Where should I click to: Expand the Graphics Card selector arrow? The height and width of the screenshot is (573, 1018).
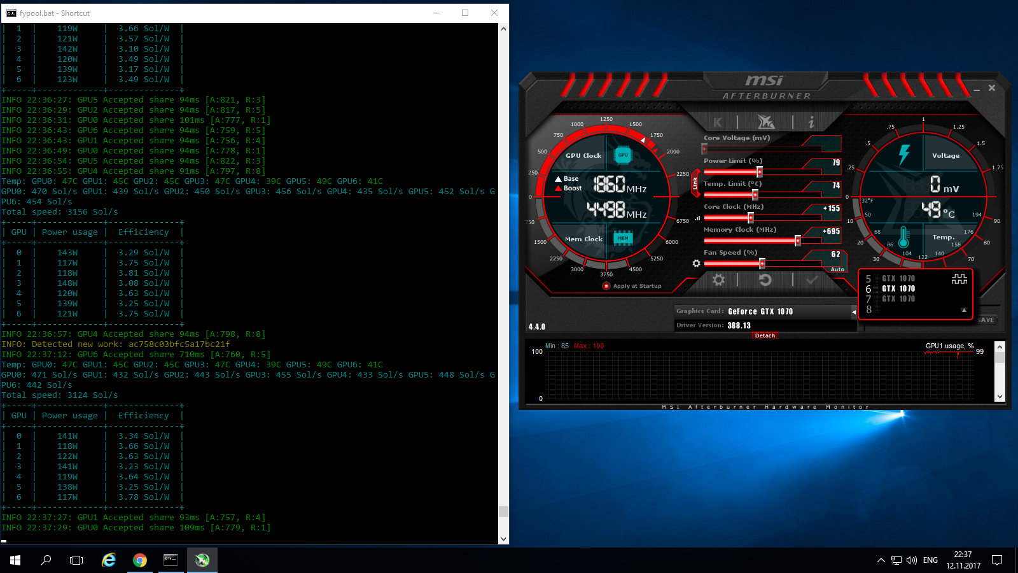click(853, 312)
